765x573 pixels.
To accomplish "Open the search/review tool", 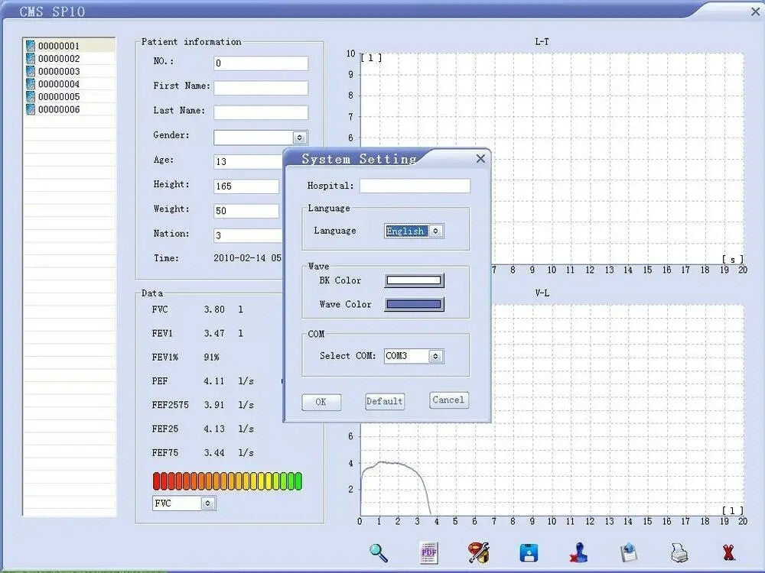I will tap(378, 552).
